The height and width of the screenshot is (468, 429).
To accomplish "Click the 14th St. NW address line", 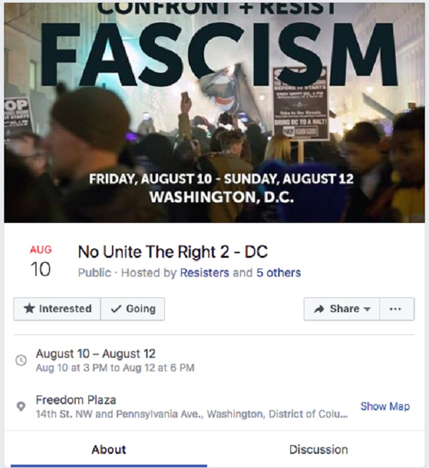I will pos(192,414).
